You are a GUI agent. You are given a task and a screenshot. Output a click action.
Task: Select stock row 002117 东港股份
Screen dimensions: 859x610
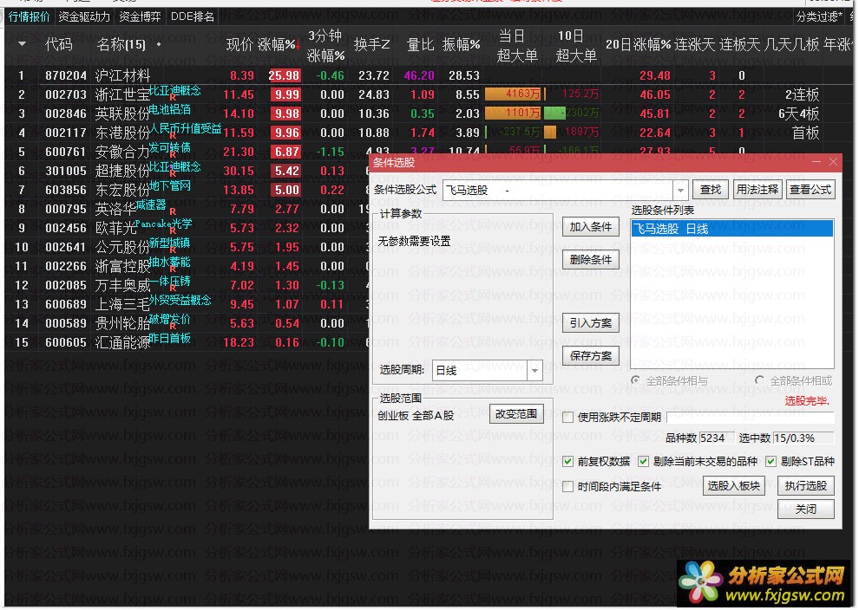(427, 133)
